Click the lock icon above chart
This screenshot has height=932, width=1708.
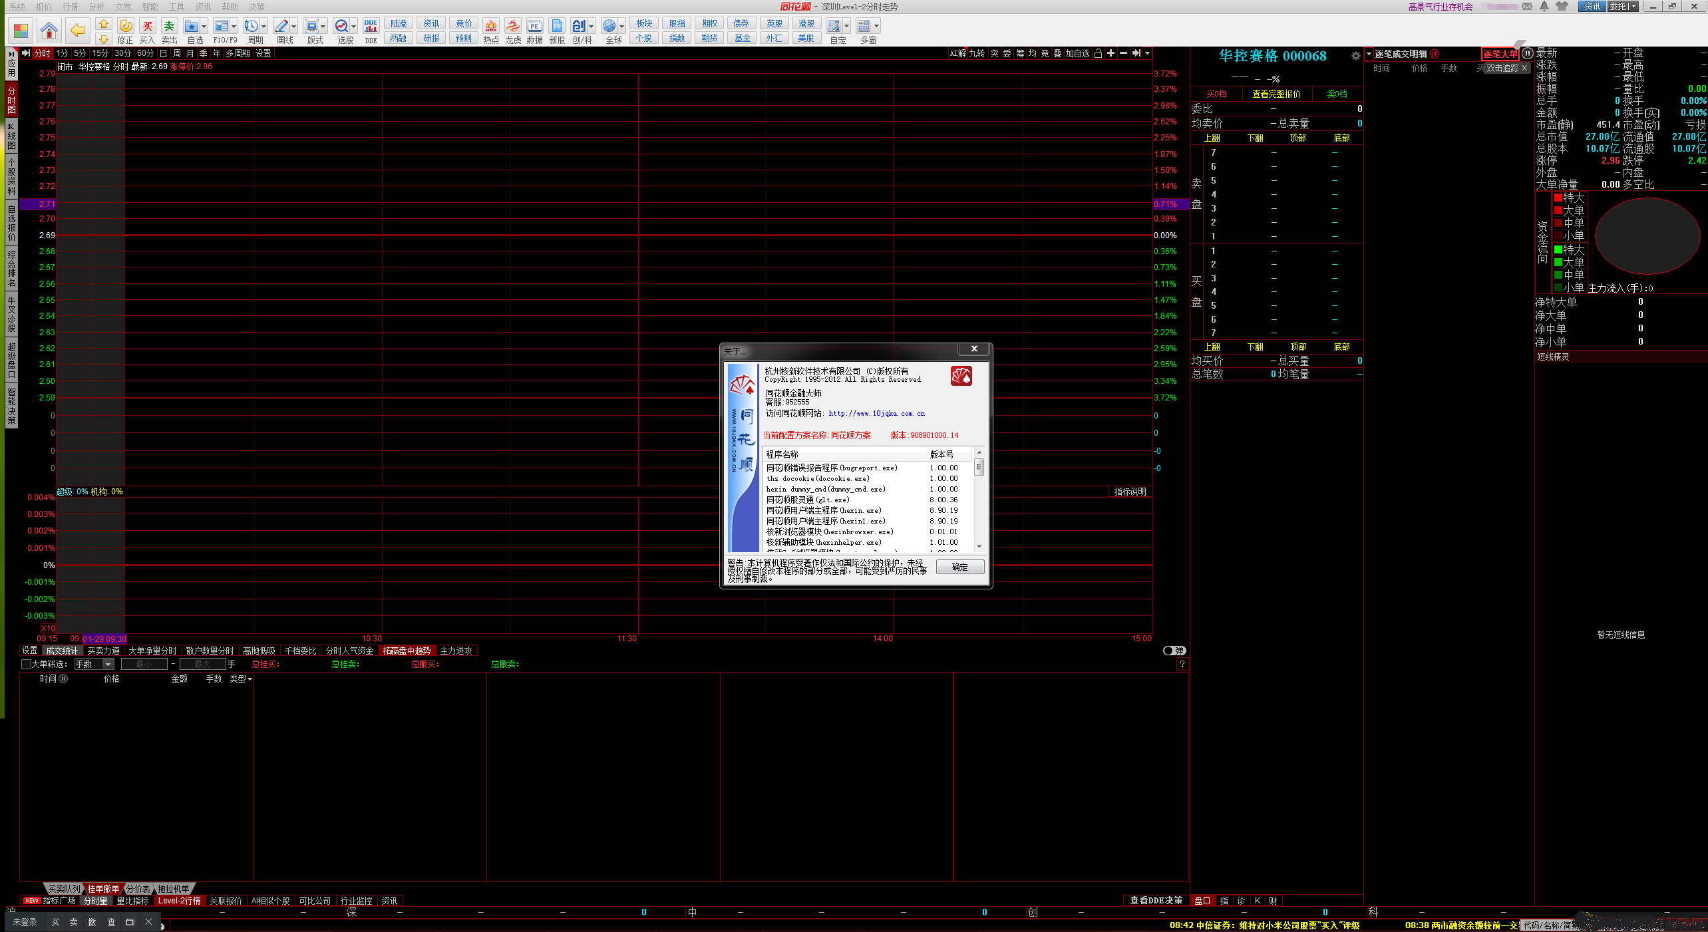coord(1098,53)
